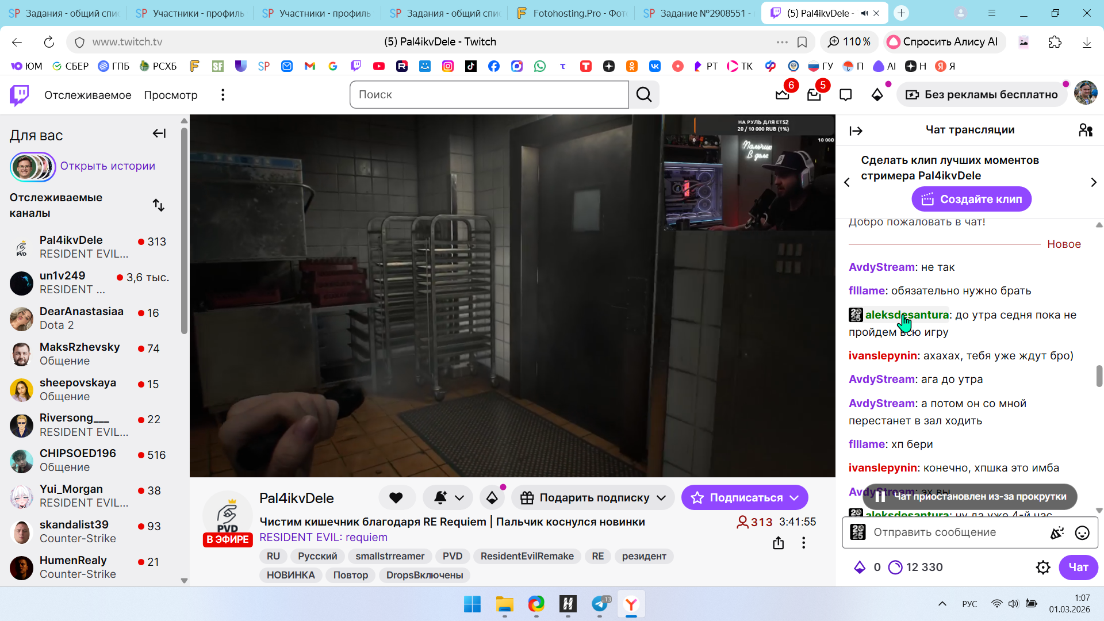Collapse the chat panel with arrow
1104x621 pixels.
[856, 131]
